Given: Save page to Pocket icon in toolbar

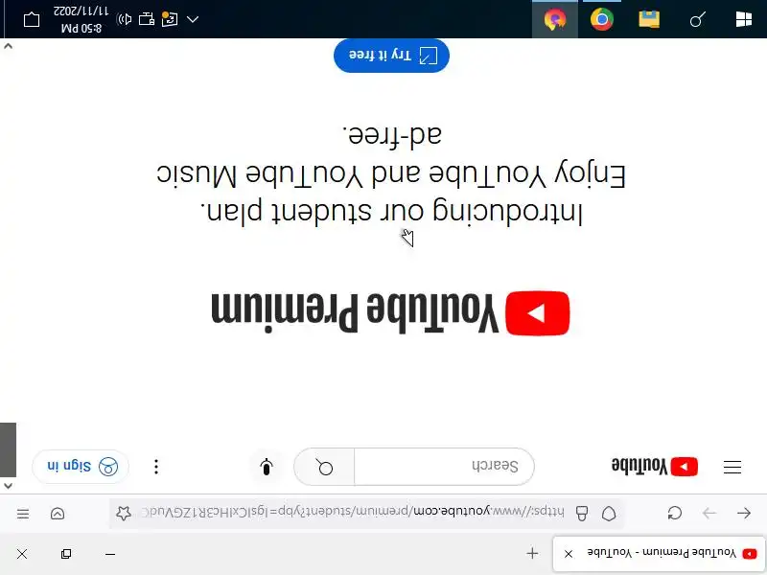Looking at the screenshot, I should pos(58,514).
